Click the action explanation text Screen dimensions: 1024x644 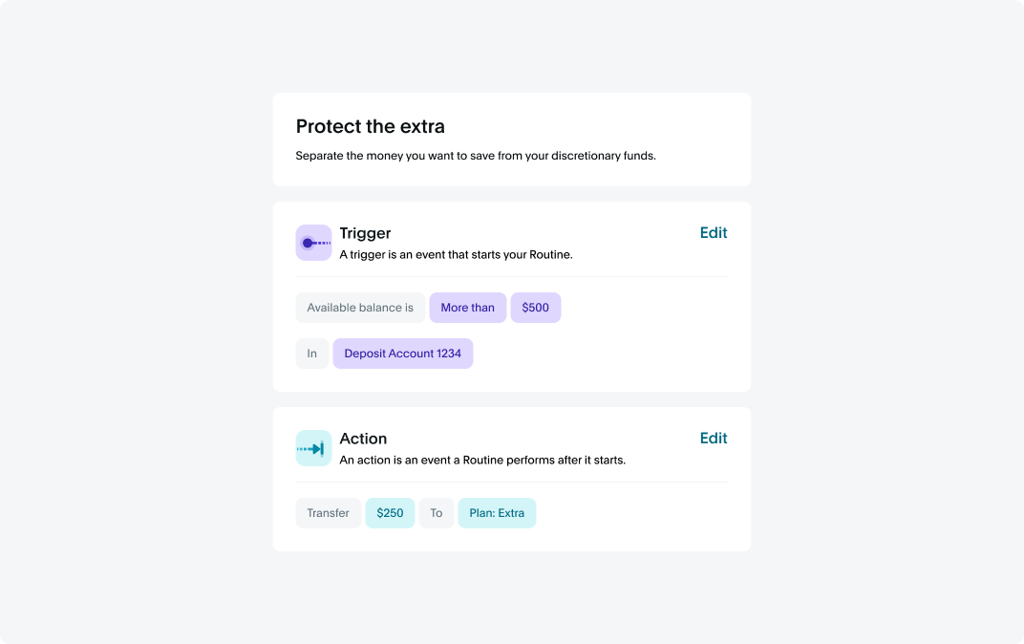tap(482, 461)
